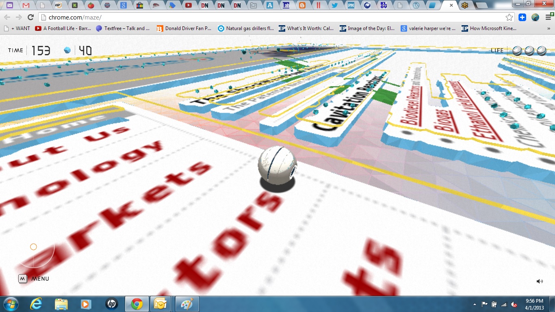The image size is (555, 312).
Task: Switch to the tomato icon tab
Action: coord(91,5)
